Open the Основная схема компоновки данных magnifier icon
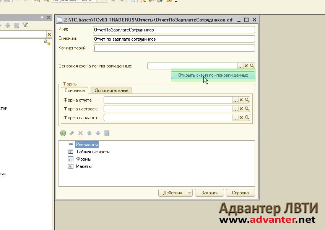The image size is (325, 230). [252, 66]
